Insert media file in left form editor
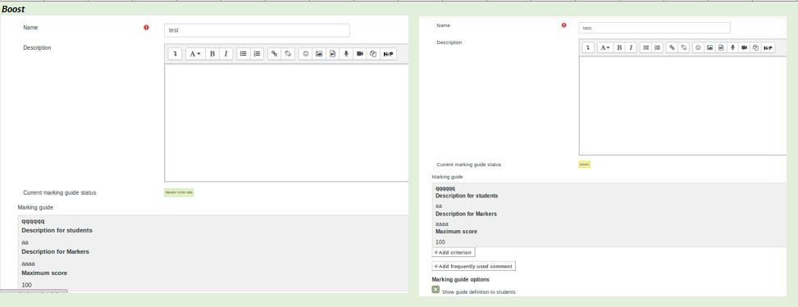This screenshot has height=307, width=798. point(332,54)
